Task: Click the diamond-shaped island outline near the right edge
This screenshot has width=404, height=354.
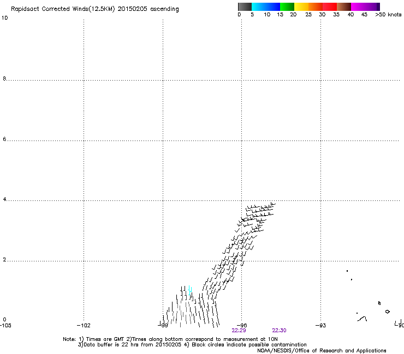Action: [x=387, y=312]
